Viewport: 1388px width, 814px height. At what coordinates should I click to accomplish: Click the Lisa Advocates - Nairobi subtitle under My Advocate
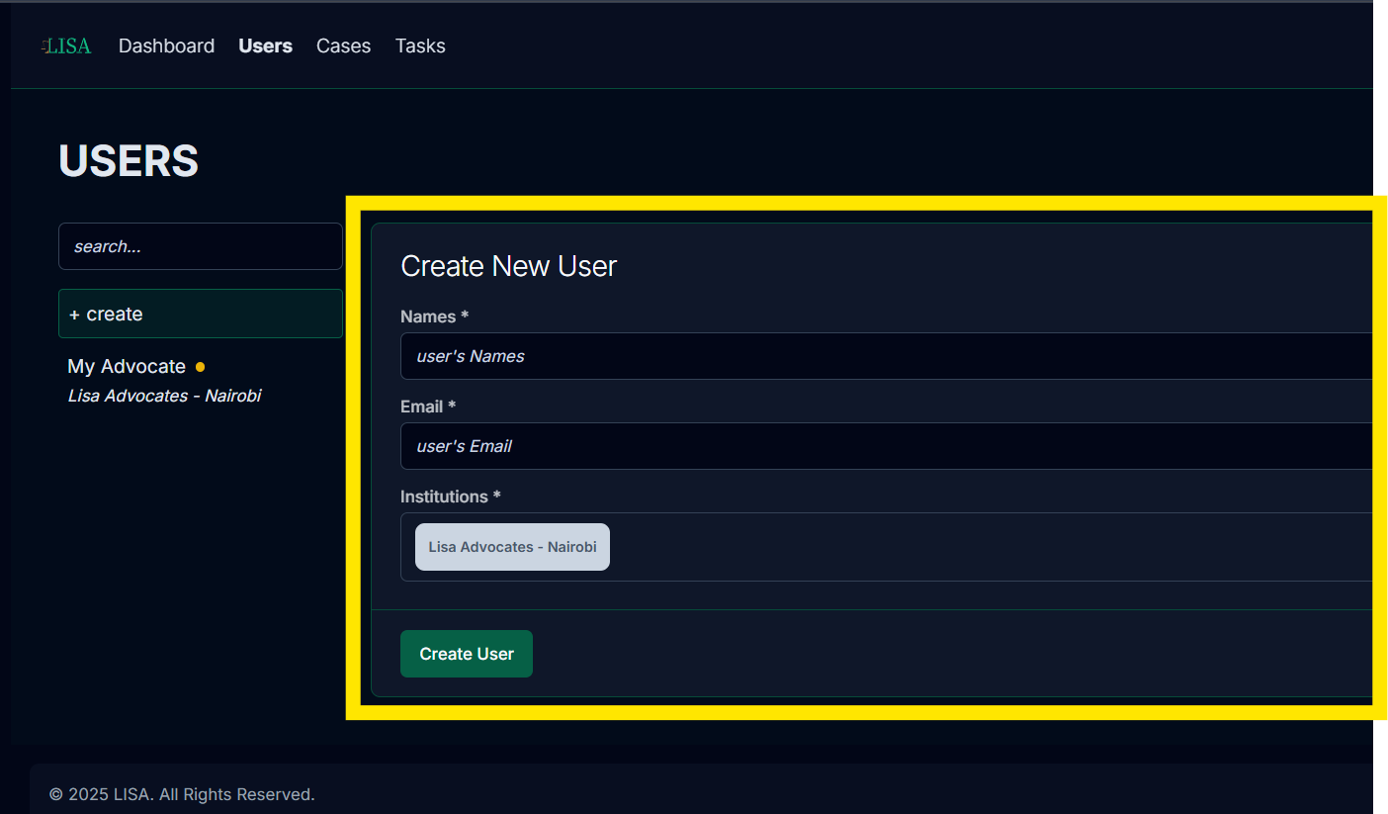[x=164, y=395]
